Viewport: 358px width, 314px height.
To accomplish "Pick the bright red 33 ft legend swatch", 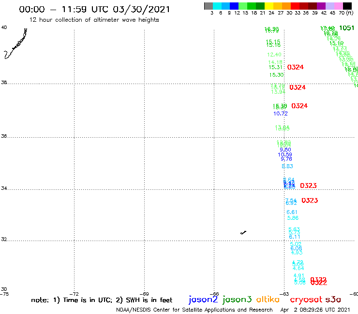I will point(295,6).
